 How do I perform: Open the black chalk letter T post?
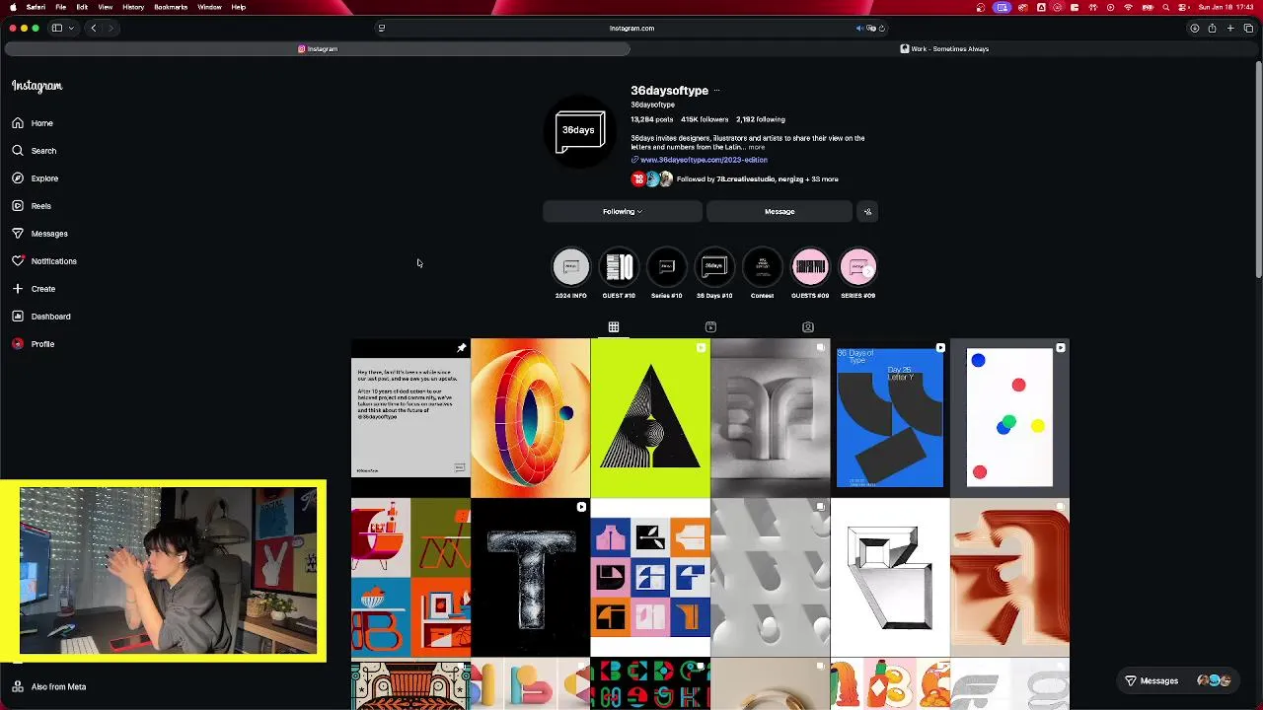pos(531,578)
